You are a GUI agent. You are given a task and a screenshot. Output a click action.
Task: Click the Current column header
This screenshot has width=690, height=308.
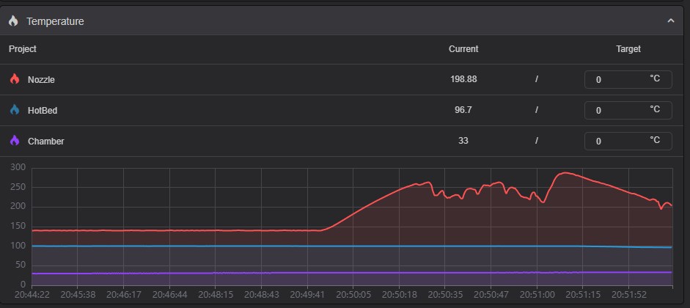tap(463, 49)
